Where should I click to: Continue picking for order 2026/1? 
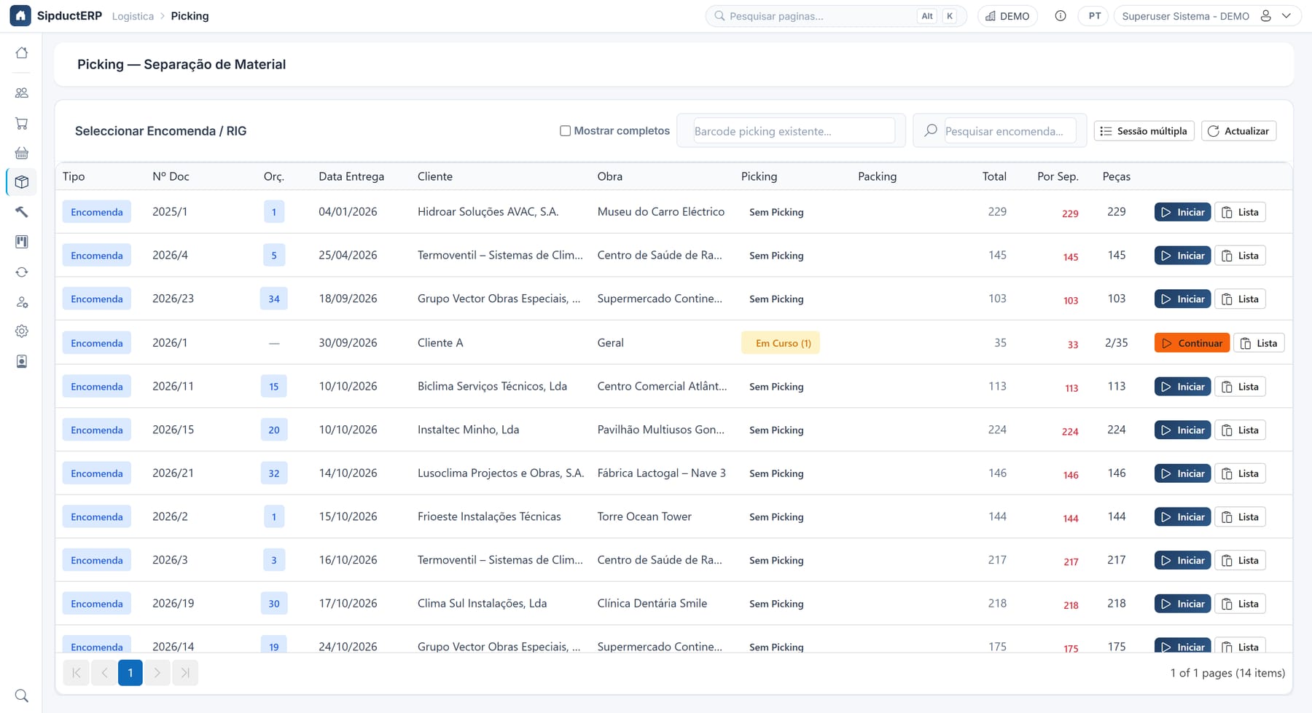1192,343
